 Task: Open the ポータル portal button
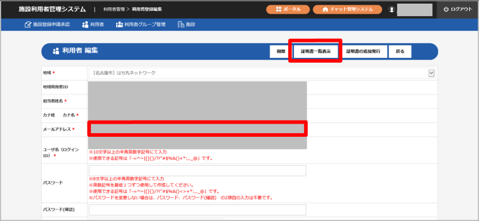[x=288, y=10]
